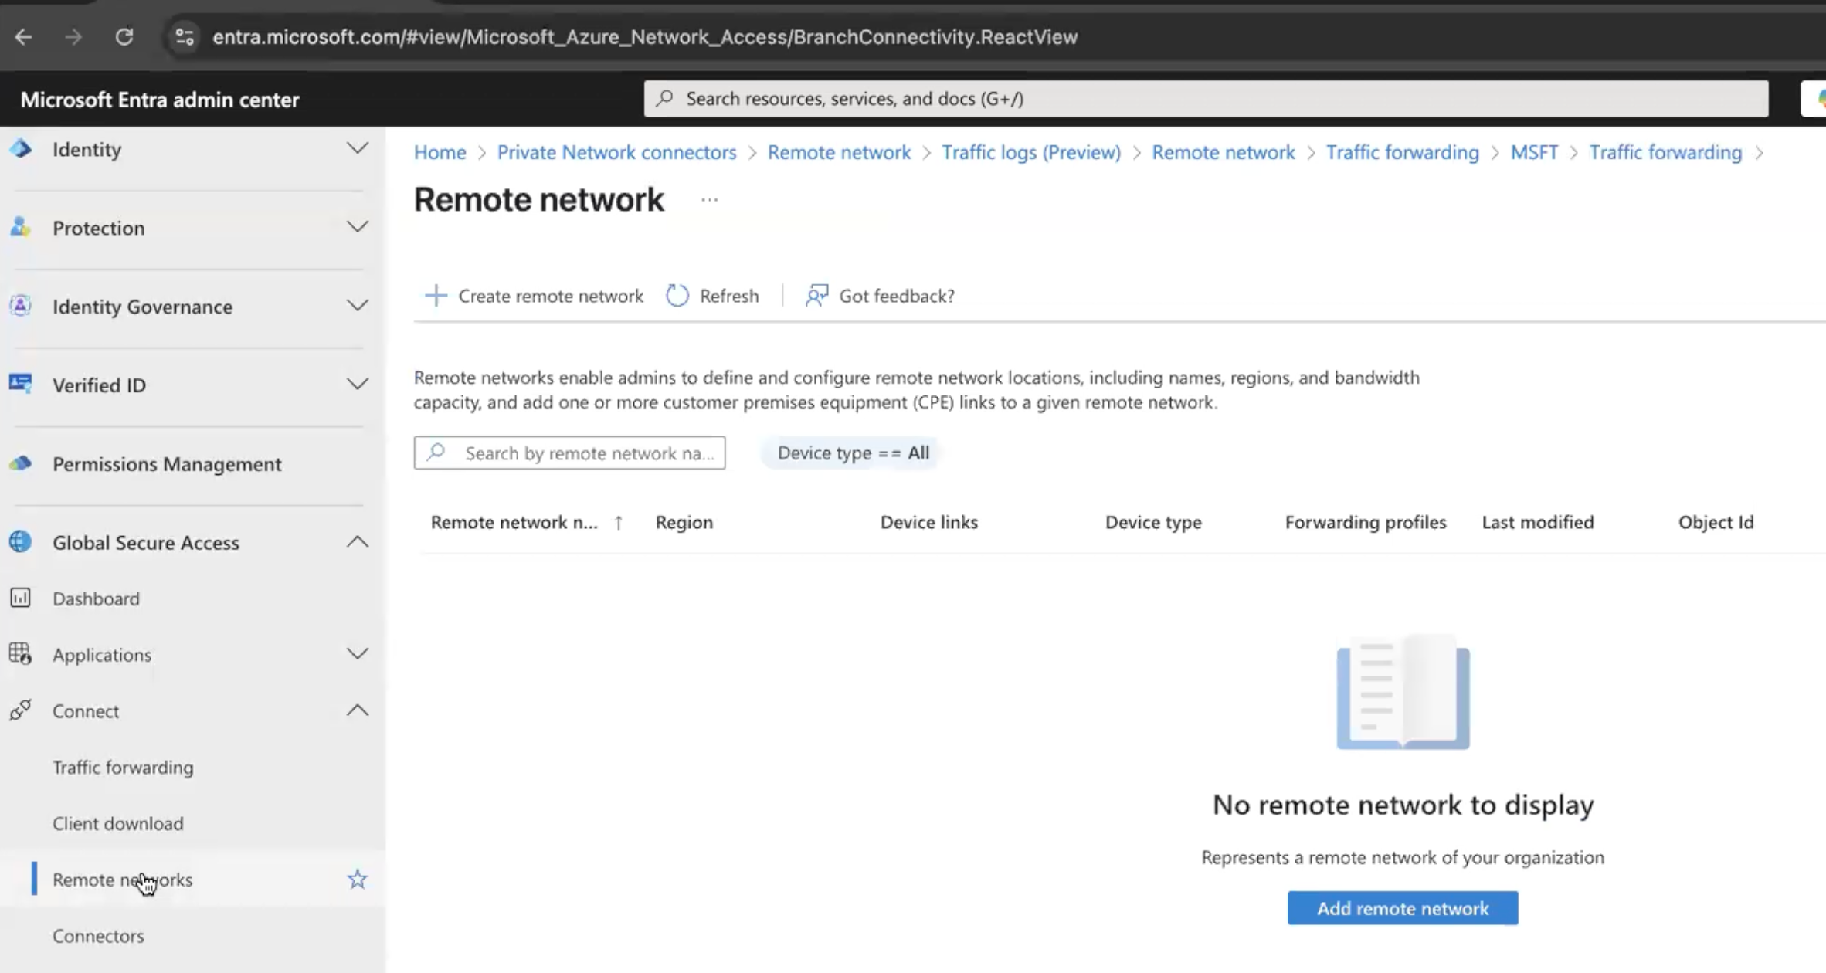Click the Microsoft Entra admin center title
Screen dimensions: 1826x973
click(x=160, y=99)
